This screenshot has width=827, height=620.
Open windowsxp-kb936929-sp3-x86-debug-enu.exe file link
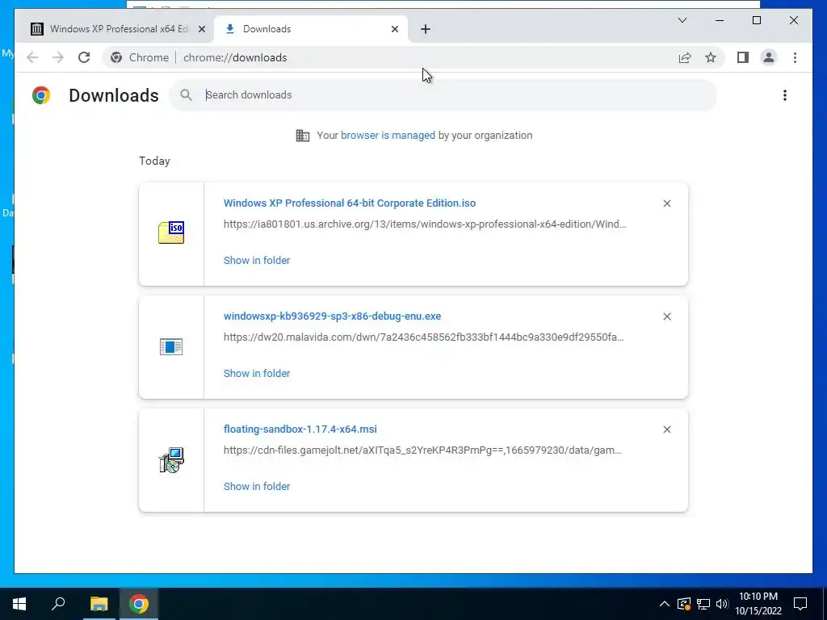pos(332,316)
